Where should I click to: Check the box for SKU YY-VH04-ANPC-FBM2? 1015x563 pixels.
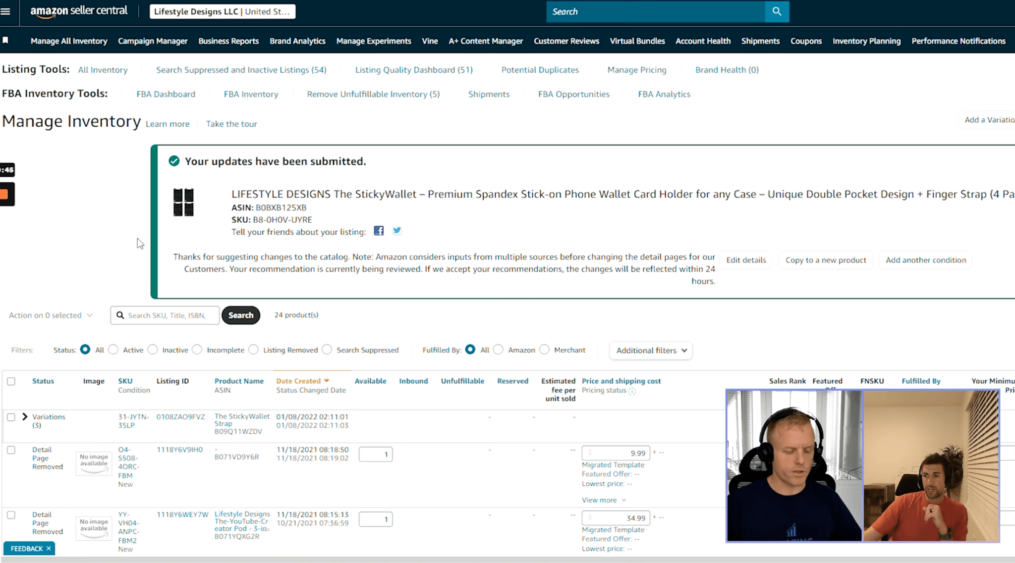(11, 514)
